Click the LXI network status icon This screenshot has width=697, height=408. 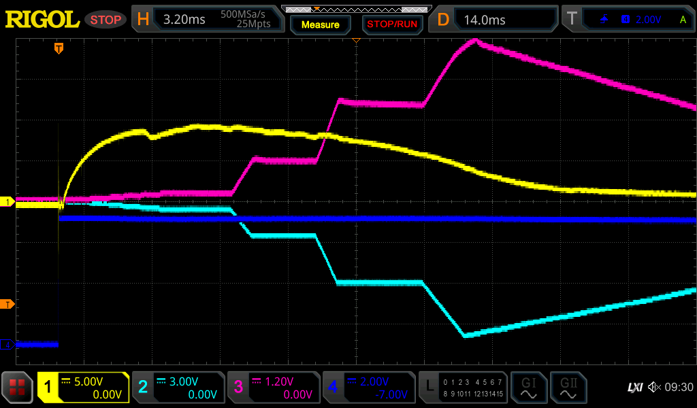(x=634, y=388)
